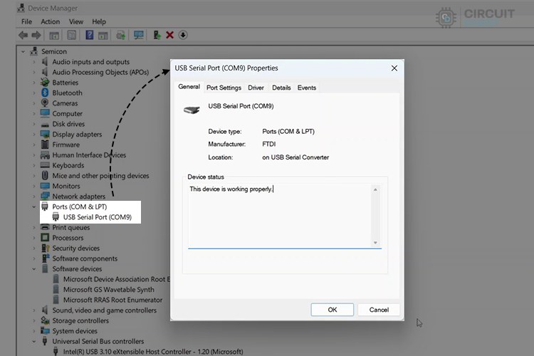Click the Disable device down-arrow icon

pos(183,35)
